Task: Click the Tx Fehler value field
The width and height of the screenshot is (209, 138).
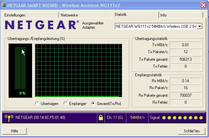Action: 185,66
